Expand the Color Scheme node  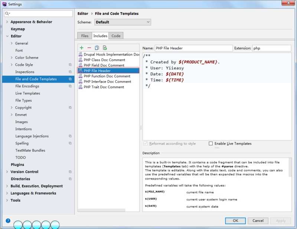(x=12, y=57)
